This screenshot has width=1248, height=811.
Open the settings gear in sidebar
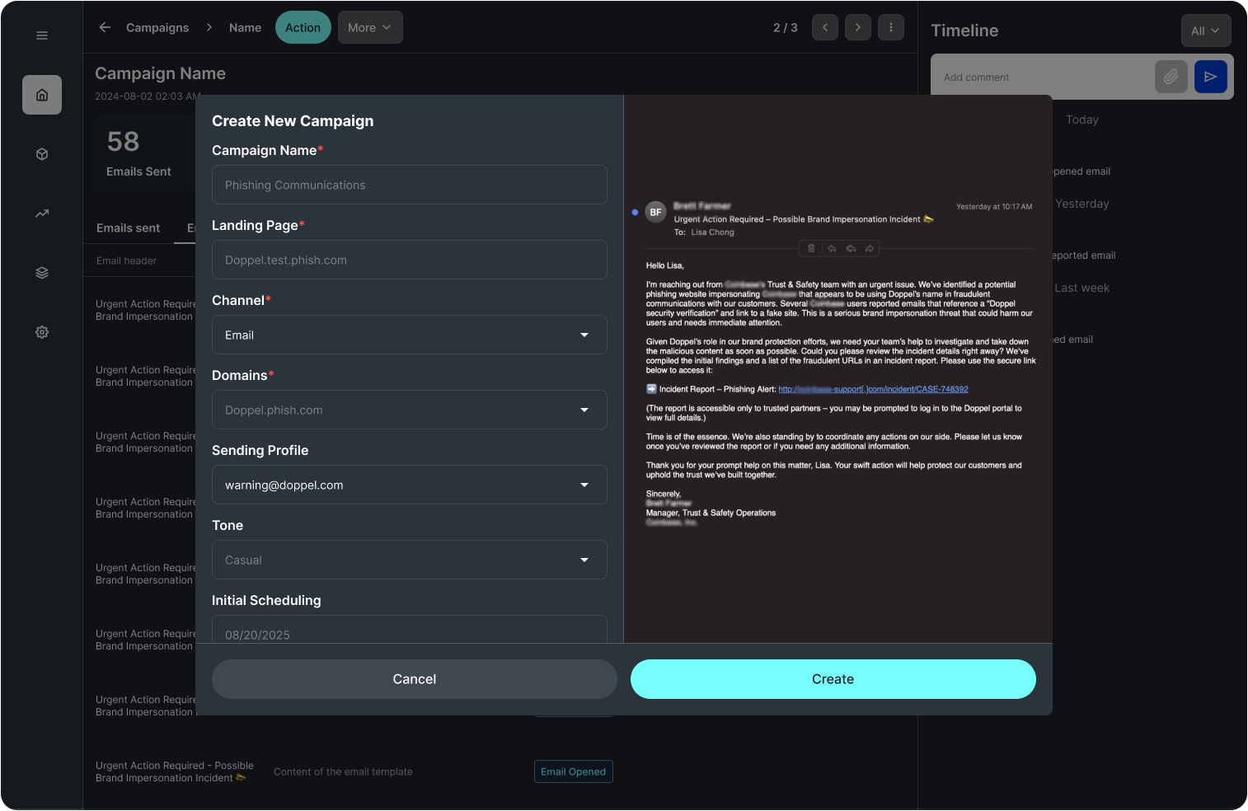pyautogui.click(x=42, y=332)
